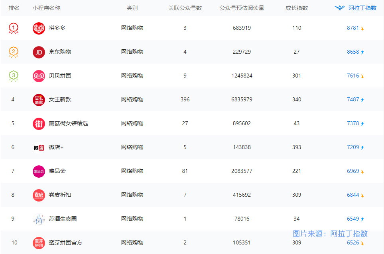Click the 类别 column header

pyautogui.click(x=132, y=8)
